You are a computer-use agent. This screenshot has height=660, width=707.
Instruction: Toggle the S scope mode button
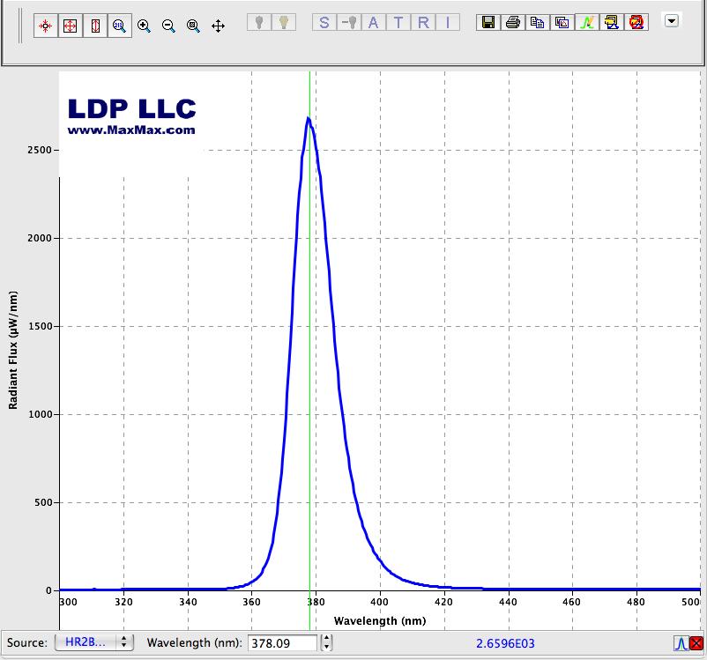[324, 22]
